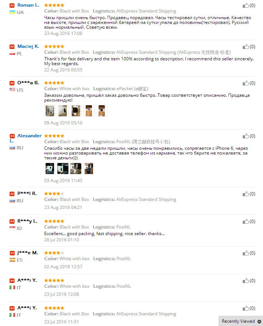Like P***l R.'s four-star review
Screen dimensions: 263x326
point(246,194)
